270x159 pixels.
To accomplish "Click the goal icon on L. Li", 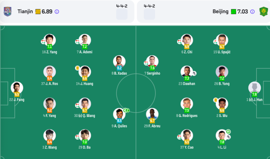I will (x=228, y=132).
